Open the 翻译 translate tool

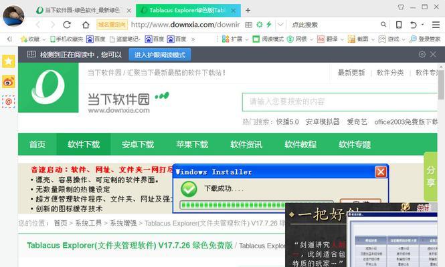[327, 39]
